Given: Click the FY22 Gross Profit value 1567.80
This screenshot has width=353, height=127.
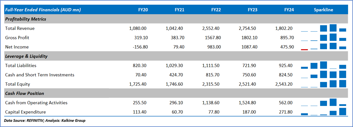Looking at the screenshot, I should click(x=212, y=38).
